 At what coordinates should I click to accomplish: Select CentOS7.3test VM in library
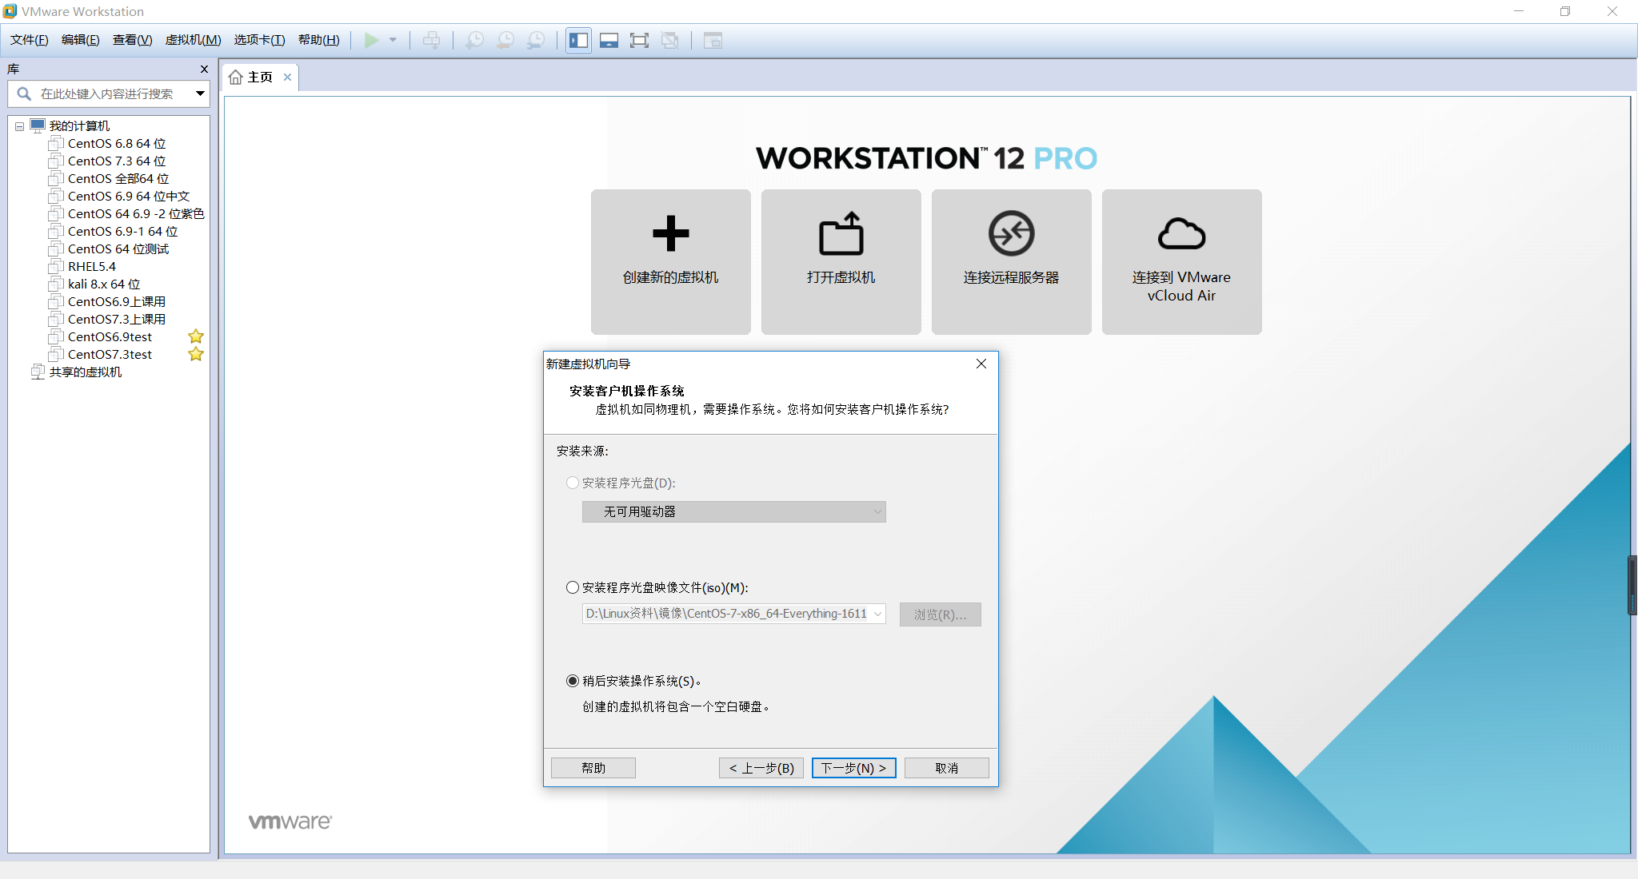[x=110, y=354]
